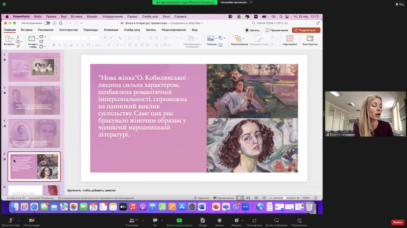
Task: Open the Надстройки add-ins icon
Action: tap(290, 38)
